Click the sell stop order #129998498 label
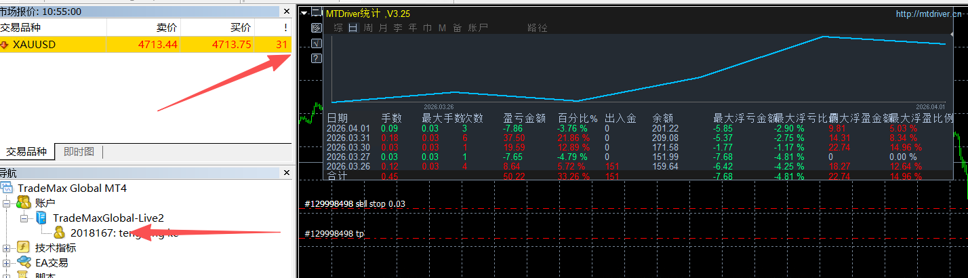 tap(356, 203)
